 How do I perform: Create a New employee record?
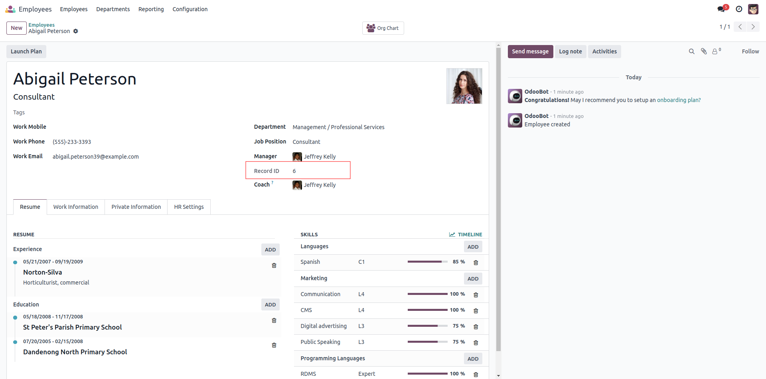tap(16, 28)
